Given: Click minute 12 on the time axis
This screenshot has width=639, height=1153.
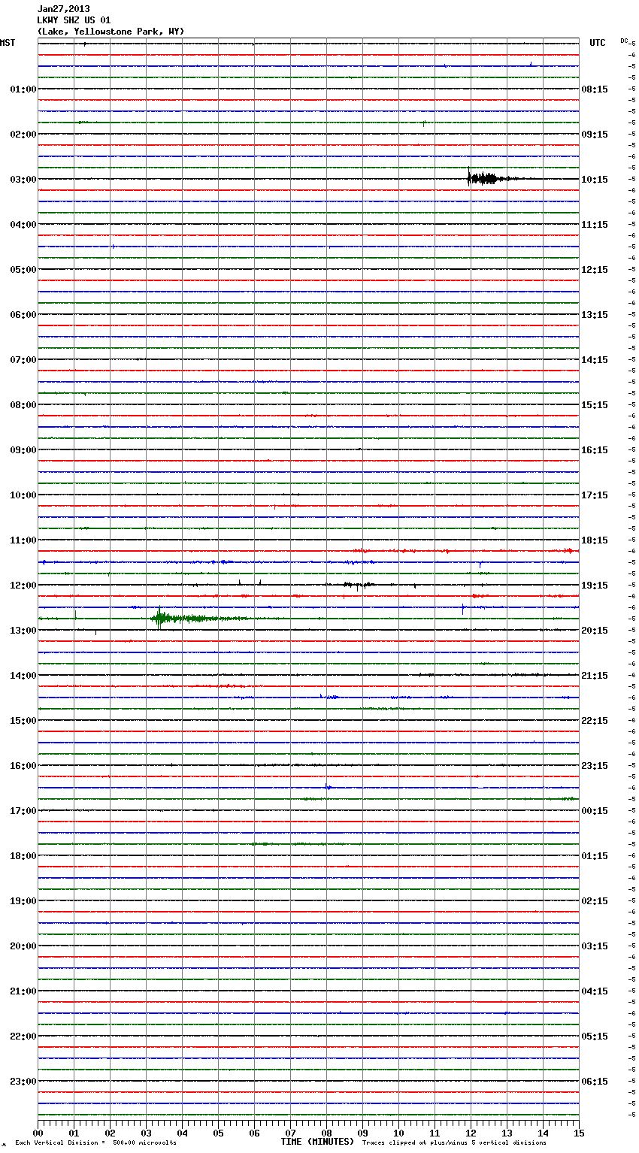Looking at the screenshot, I should pyautogui.click(x=471, y=1133).
